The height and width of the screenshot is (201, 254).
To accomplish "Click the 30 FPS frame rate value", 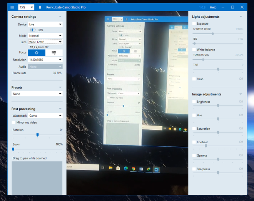I will pos(57,73).
